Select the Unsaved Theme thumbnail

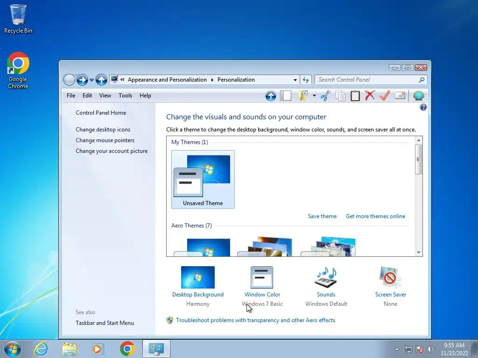tap(203, 179)
